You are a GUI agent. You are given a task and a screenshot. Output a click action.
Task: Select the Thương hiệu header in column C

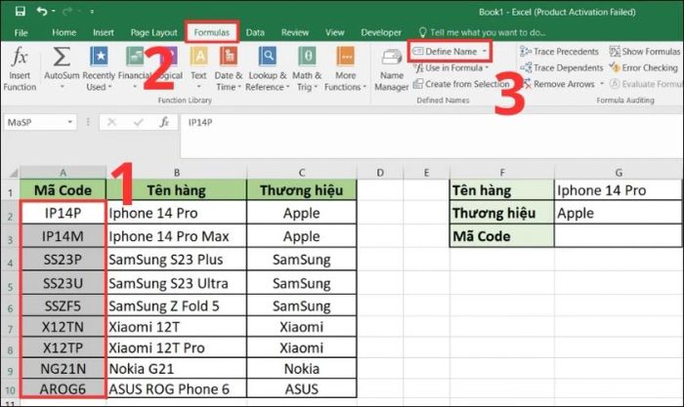pyautogui.click(x=301, y=190)
